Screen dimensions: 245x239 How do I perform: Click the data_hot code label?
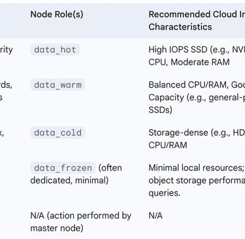(55, 50)
